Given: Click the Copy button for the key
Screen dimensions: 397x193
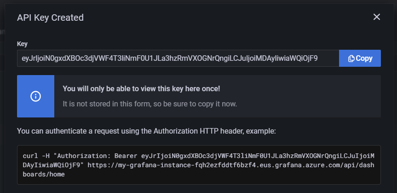Looking at the screenshot, I should point(360,58).
